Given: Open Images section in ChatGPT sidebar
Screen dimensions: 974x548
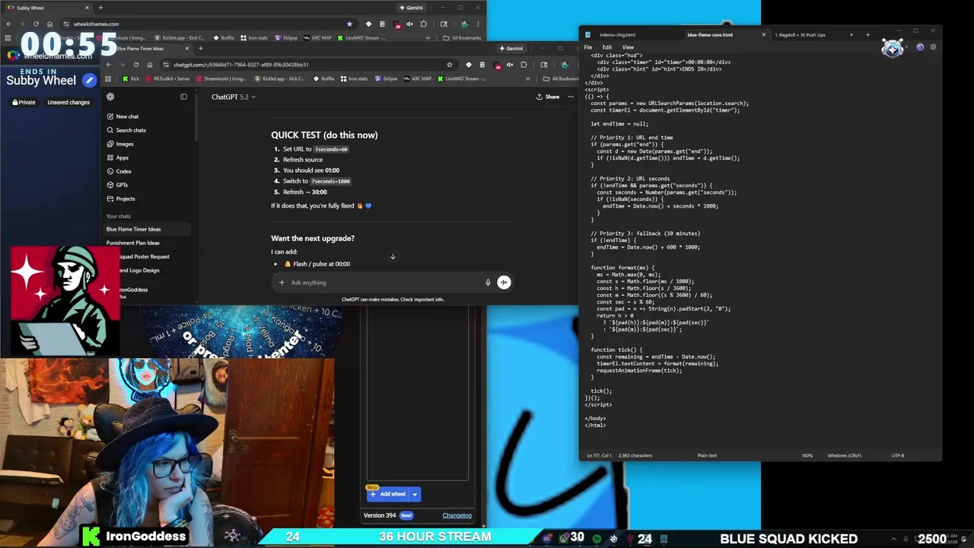Looking at the screenshot, I should point(125,144).
